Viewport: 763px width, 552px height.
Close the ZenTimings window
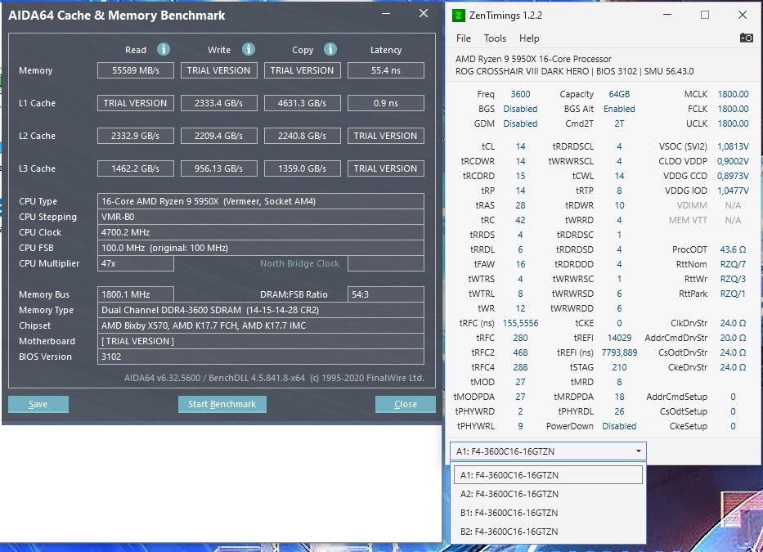(x=742, y=15)
